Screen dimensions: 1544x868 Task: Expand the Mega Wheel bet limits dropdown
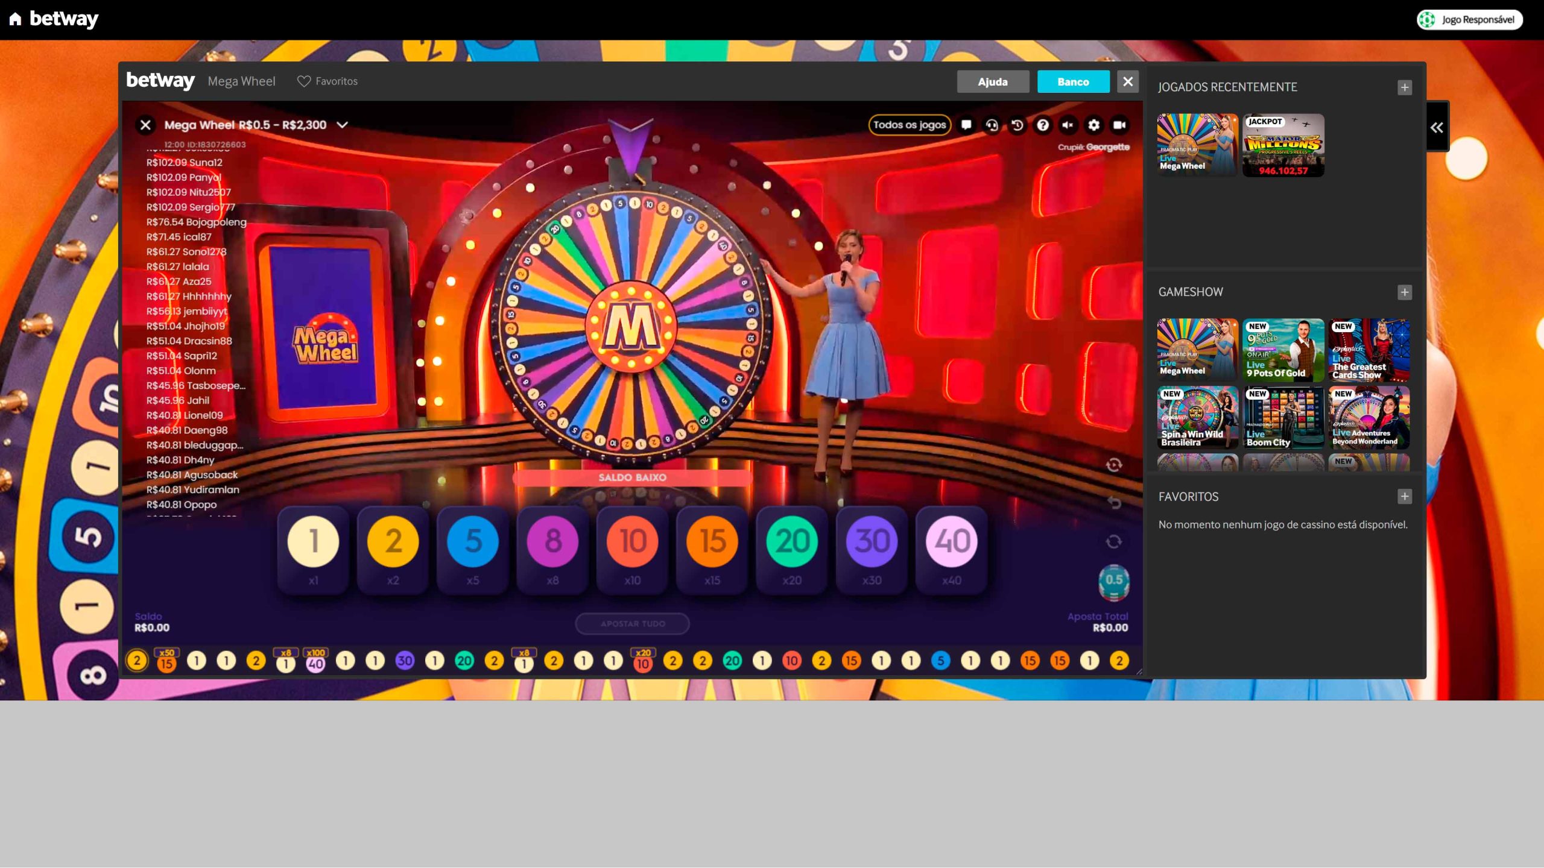click(344, 125)
